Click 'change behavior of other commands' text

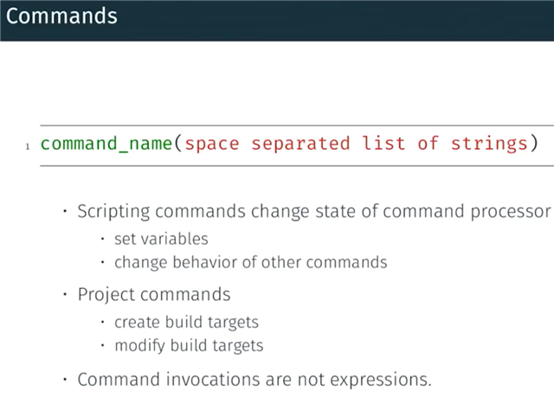(250, 263)
